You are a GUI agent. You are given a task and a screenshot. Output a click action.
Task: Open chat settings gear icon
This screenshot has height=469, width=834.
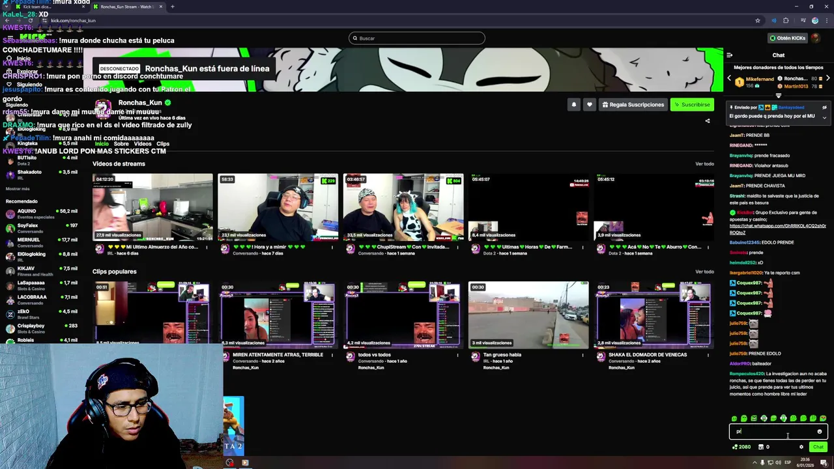click(801, 447)
